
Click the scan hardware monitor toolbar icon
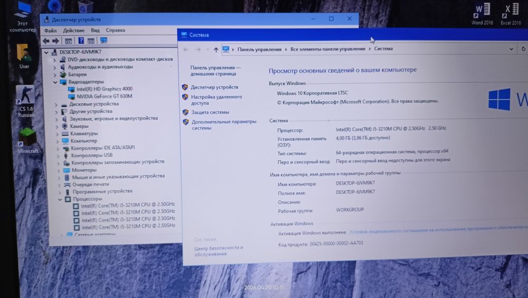point(103,41)
